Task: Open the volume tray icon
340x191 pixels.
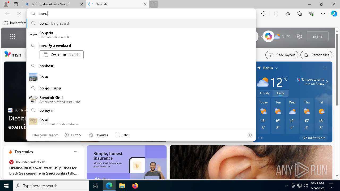Action: [x=305, y=186]
